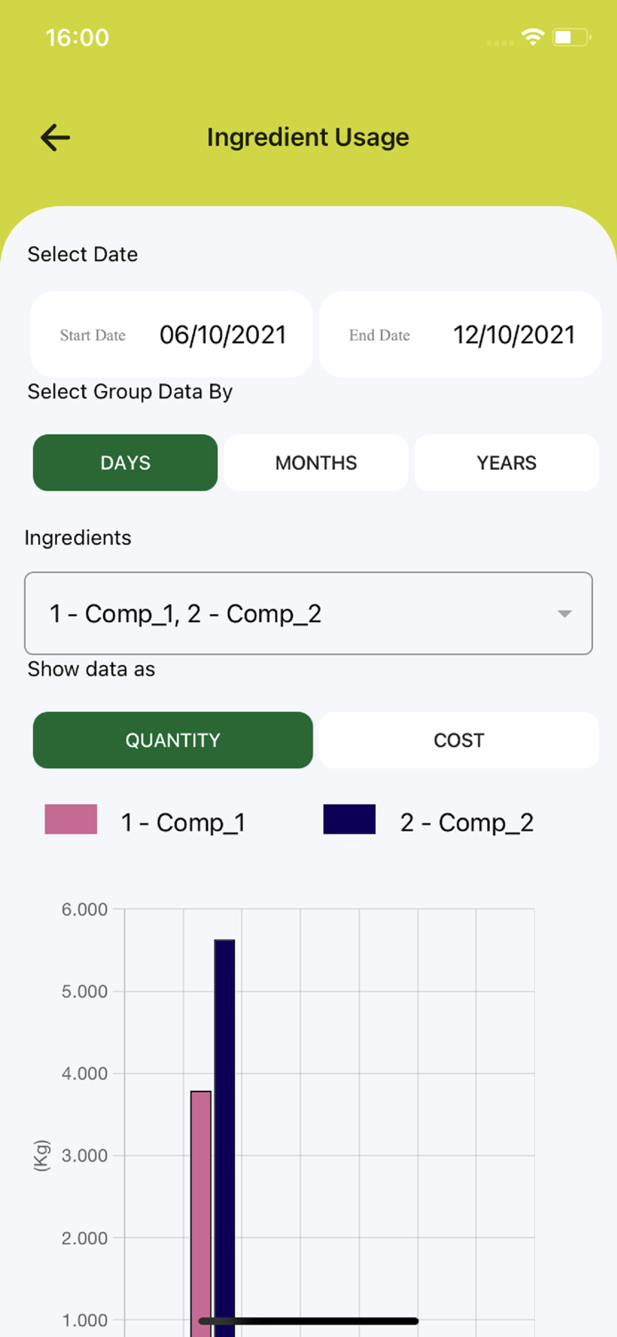
Task: Switch grouping to MONTHS
Action: tap(315, 463)
